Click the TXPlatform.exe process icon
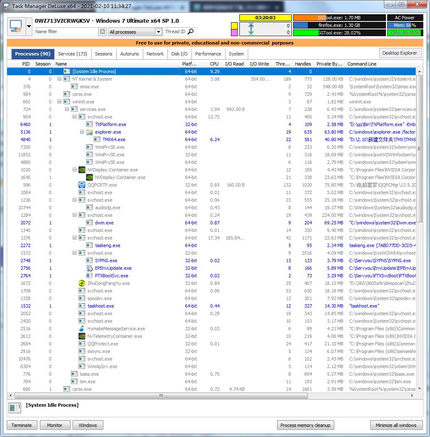The image size is (430, 437). click(x=89, y=124)
